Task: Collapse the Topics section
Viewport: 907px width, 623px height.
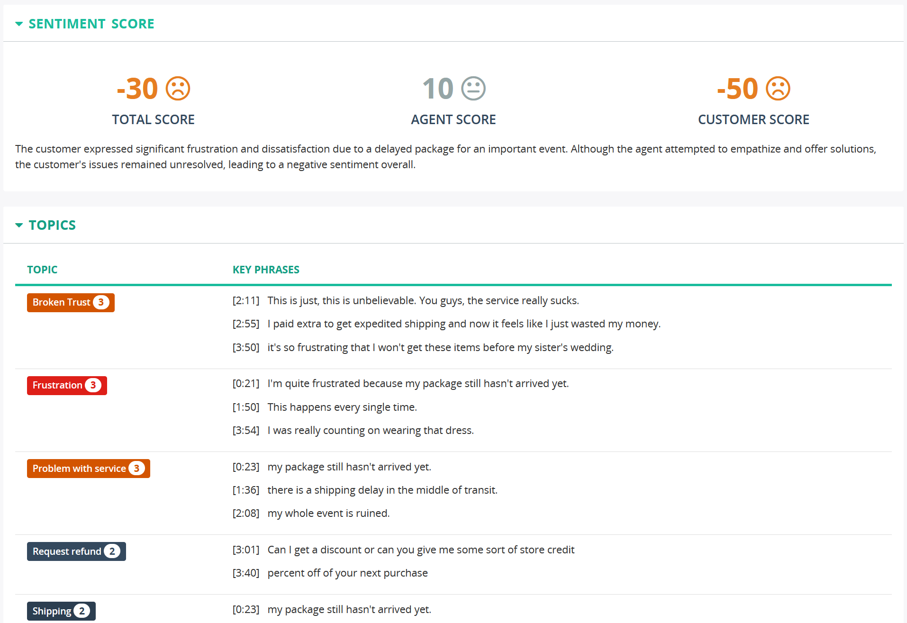Action: click(19, 225)
